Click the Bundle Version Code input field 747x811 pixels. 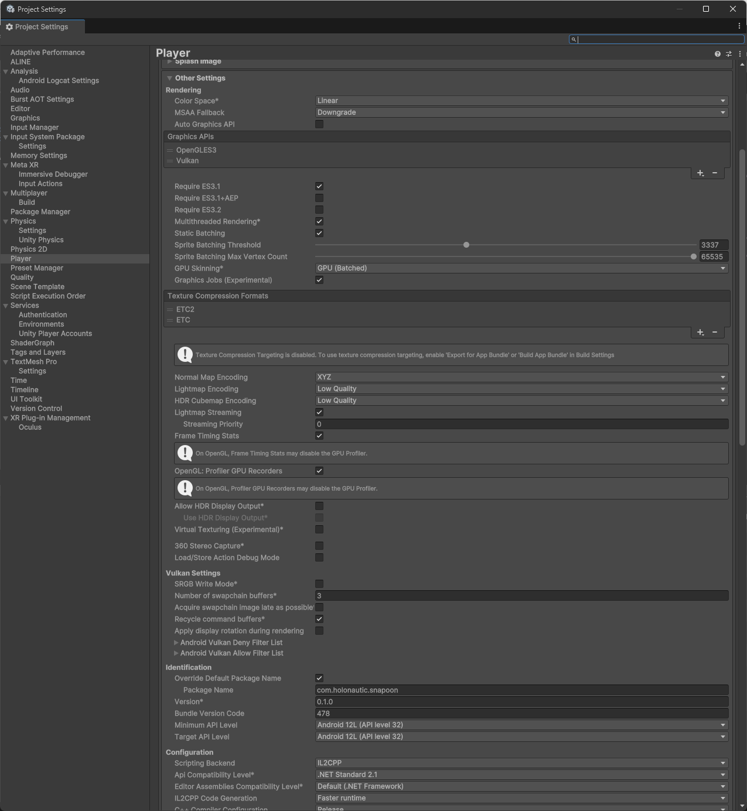[x=520, y=713]
